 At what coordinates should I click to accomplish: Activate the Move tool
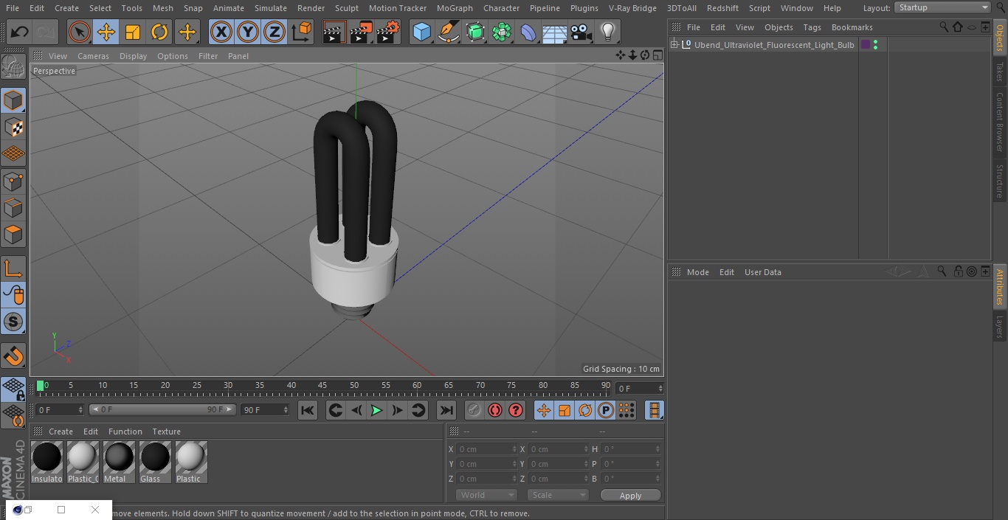click(106, 32)
